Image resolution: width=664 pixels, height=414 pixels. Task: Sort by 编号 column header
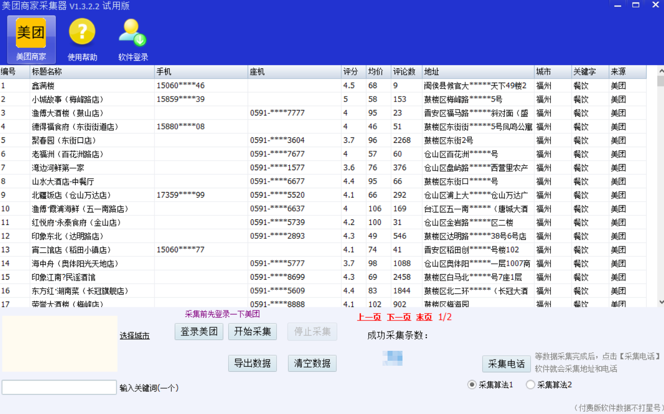(x=15, y=72)
